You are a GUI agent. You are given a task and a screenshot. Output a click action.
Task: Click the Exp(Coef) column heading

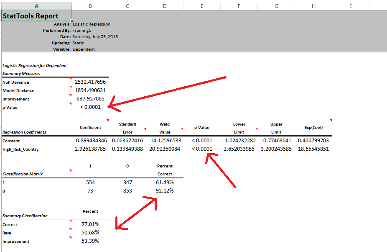pyautogui.click(x=313, y=128)
